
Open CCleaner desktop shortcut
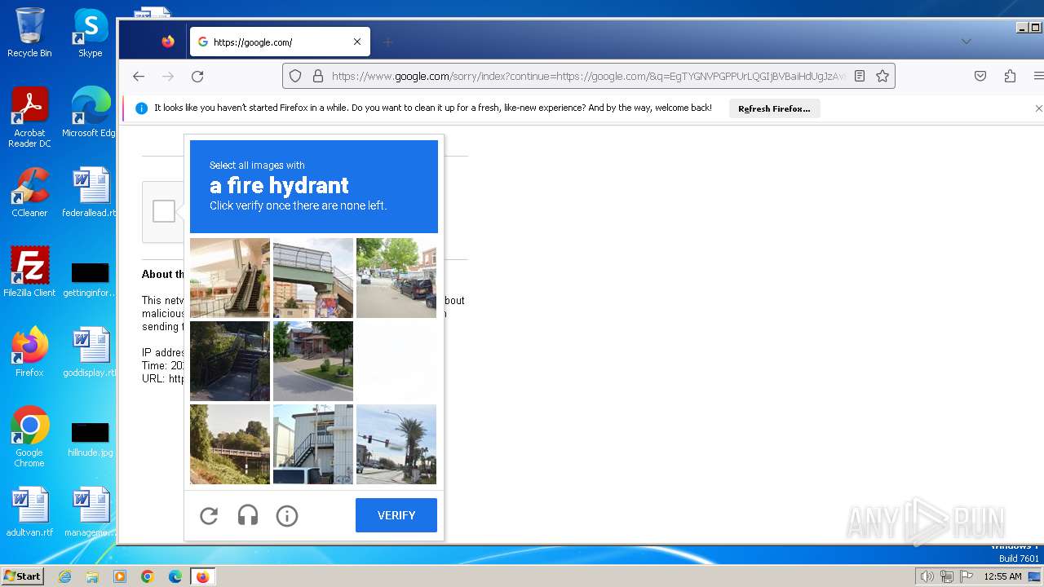pyautogui.click(x=29, y=192)
